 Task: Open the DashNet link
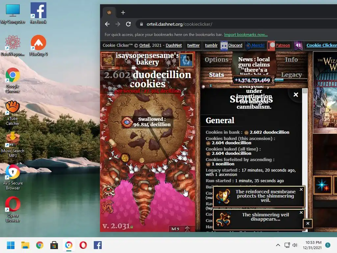[174, 45]
